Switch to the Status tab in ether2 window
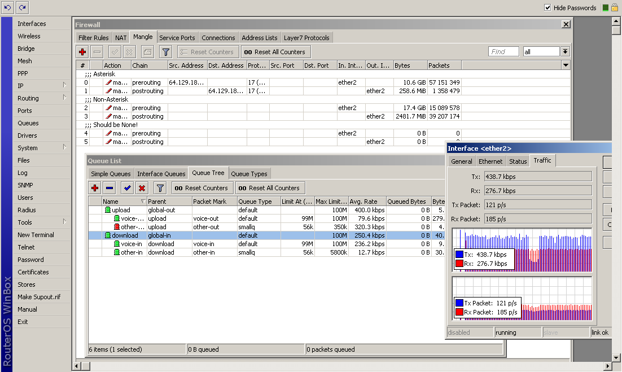The image size is (622, 372). [518, 161]
